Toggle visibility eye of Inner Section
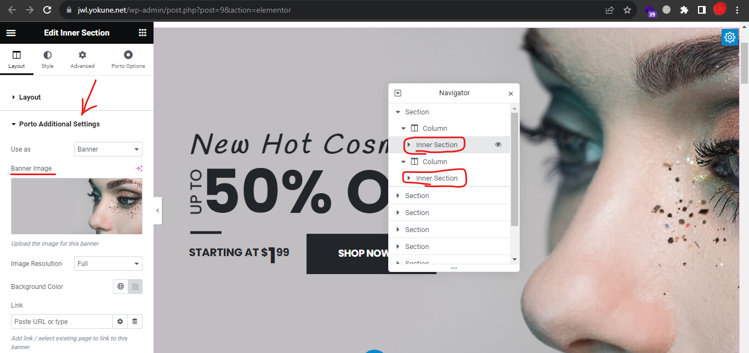 click(498, 144)
